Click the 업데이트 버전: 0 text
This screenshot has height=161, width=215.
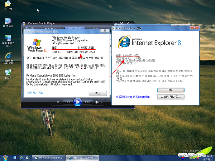tap(126, 63)
